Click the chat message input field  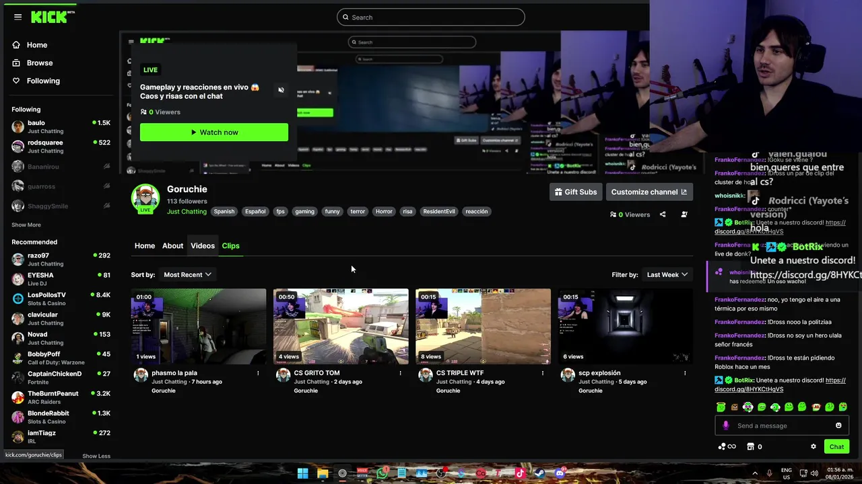(781, 426)
